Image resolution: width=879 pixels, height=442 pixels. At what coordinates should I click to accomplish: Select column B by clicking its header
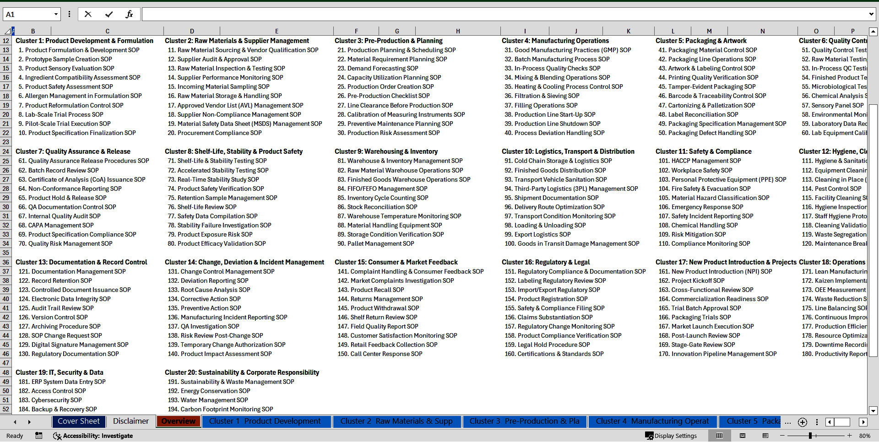[x=33, y=31]
